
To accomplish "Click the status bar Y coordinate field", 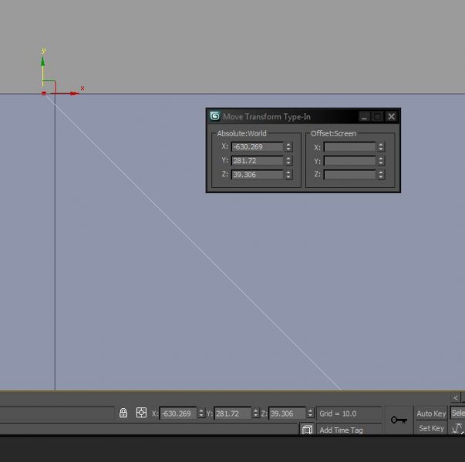I will point(233,413).
